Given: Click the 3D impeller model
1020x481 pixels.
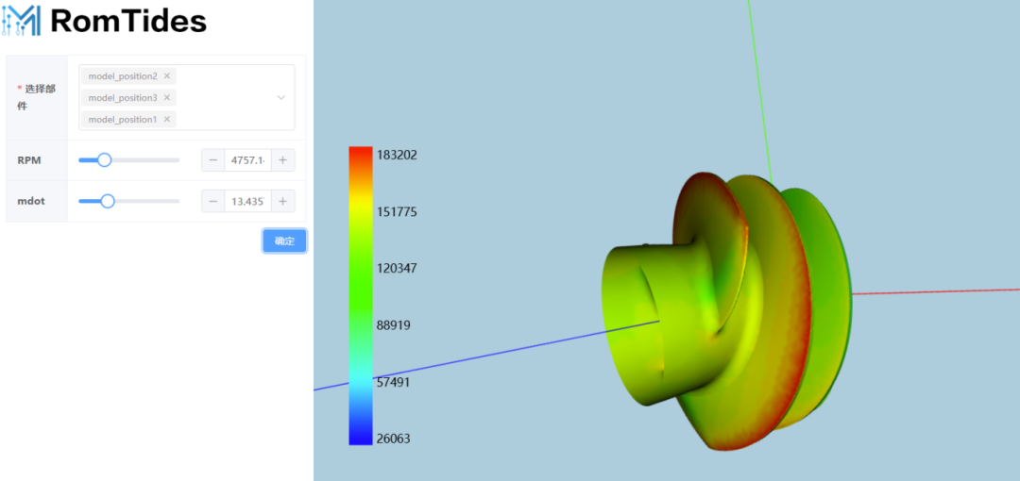Looking at the screenshot, I should [725, 312].
